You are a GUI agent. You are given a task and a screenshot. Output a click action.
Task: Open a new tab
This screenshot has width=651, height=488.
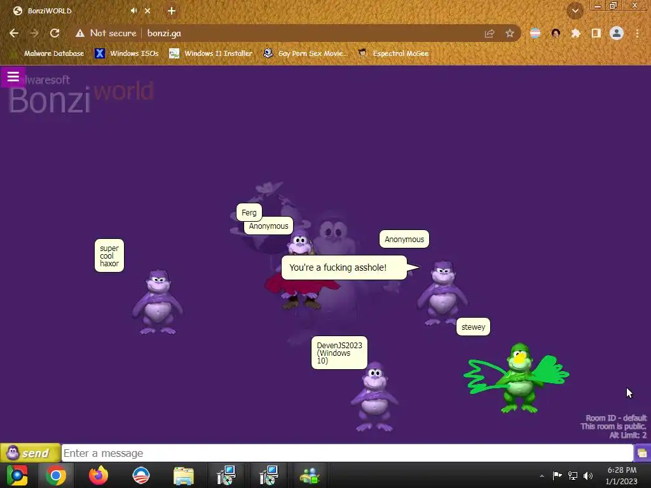(x=172, y=11)
